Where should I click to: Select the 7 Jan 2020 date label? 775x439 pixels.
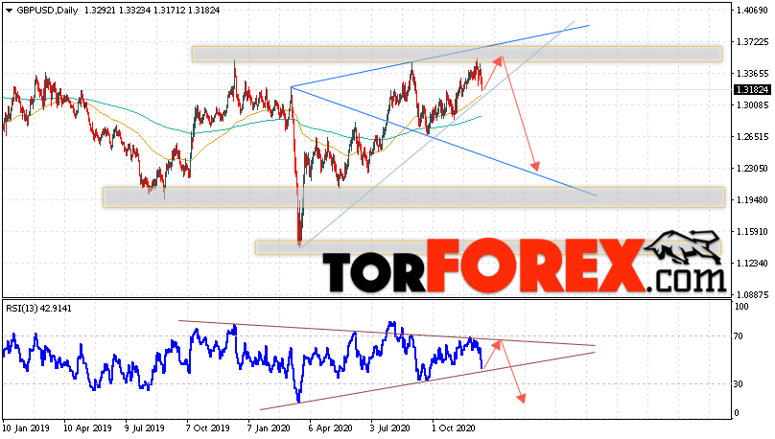click(269, 428)
